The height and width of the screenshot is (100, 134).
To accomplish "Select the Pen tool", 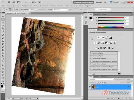I will click(x=3, y=59).
